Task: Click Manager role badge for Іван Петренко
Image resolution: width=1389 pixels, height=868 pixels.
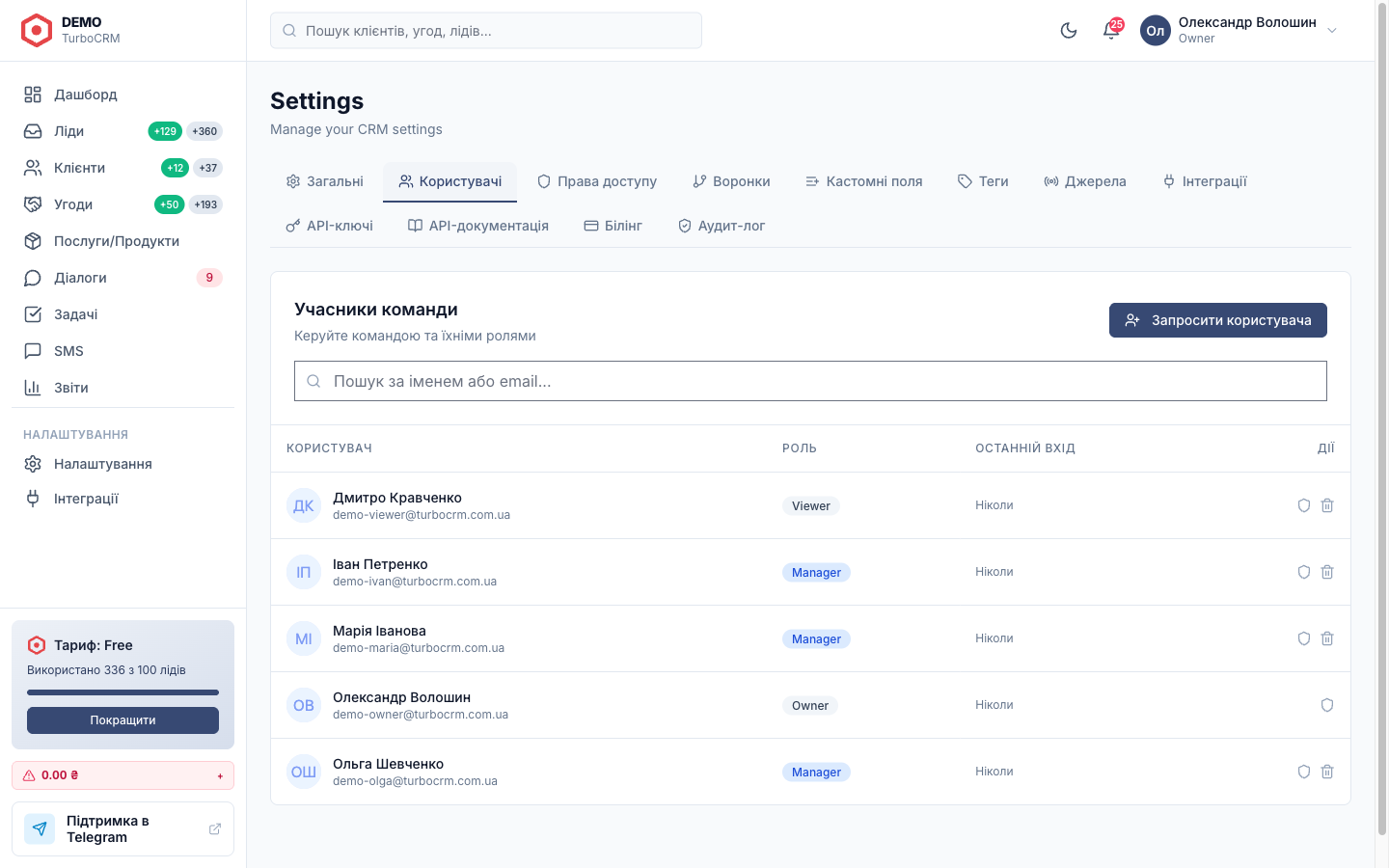Action: 816,573
